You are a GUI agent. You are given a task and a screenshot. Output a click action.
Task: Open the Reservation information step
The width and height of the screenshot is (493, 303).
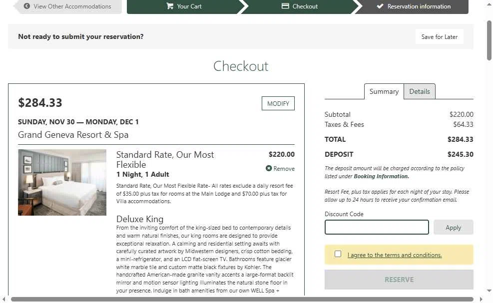coord(414,6)
